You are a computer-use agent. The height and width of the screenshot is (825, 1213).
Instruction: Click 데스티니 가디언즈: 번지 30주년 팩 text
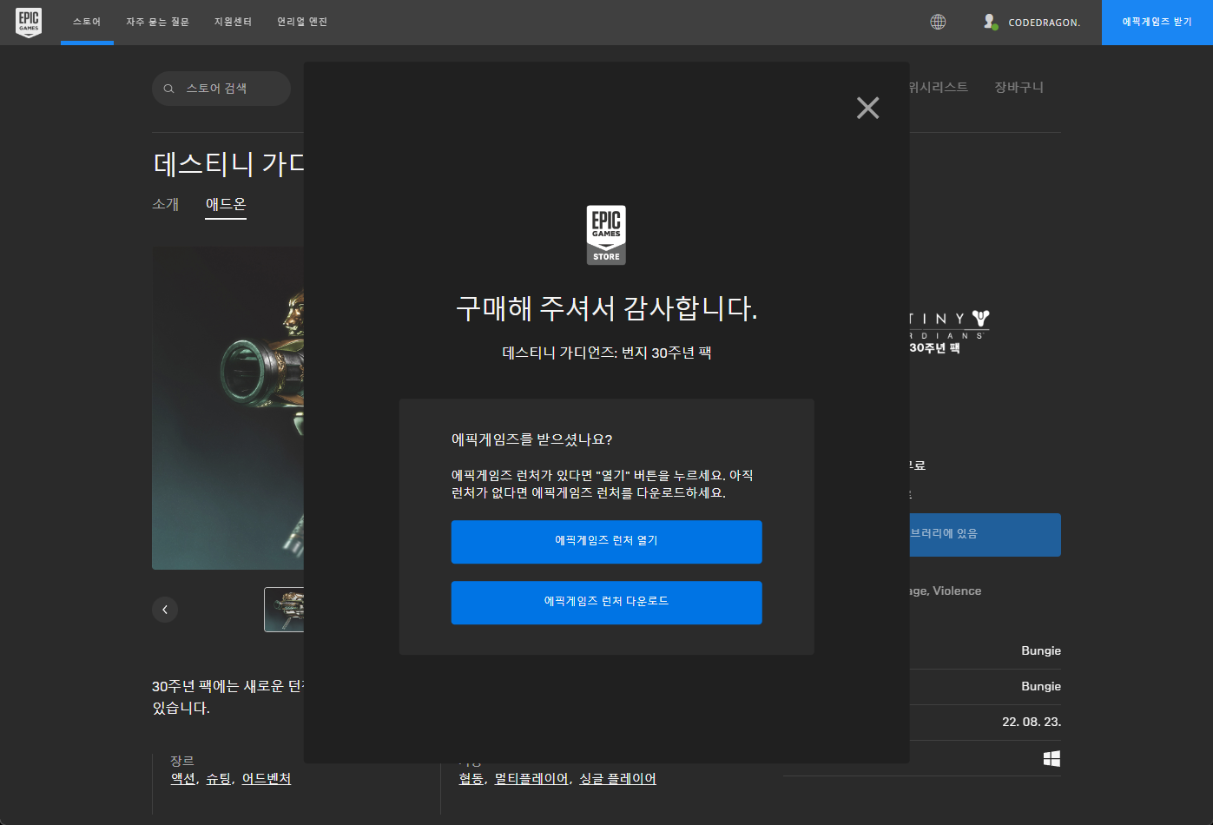(x=606, y=353)
